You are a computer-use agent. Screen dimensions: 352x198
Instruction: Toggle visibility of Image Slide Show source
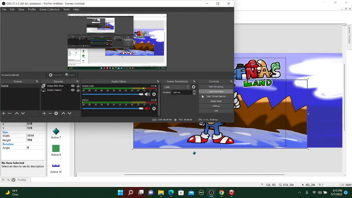(73, 86)
